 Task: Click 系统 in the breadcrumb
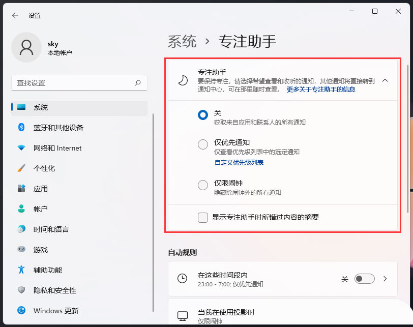click(x=182, y=41)
